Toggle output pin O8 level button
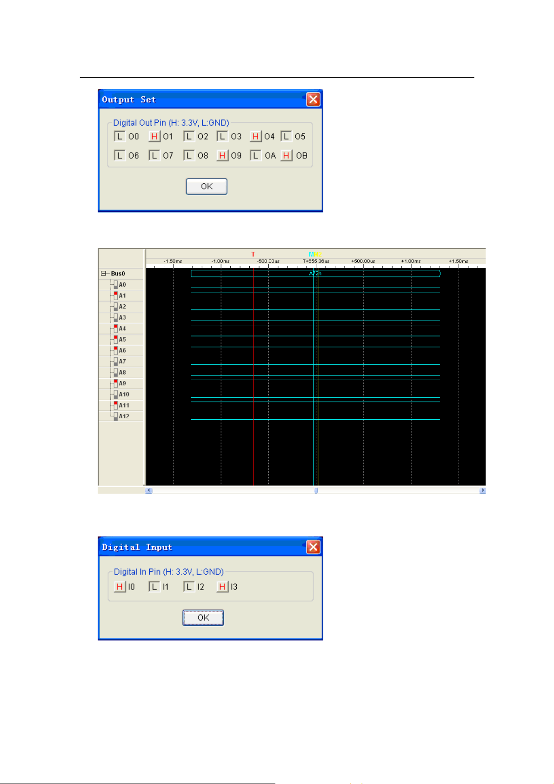 (x=189, y=155)
